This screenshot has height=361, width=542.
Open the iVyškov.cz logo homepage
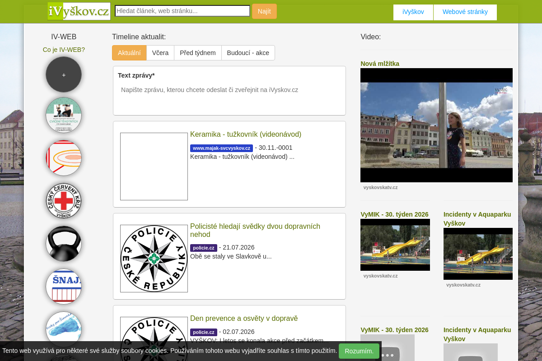point(79,11)
